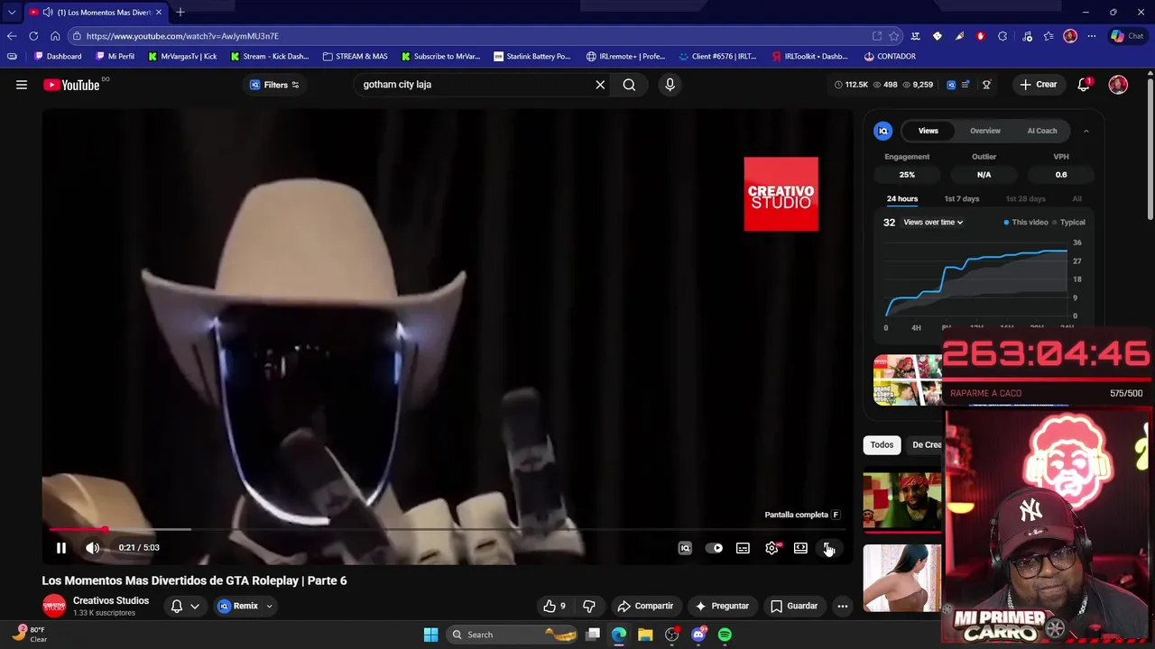The image size is (1155, 649).
Task: Share the video via Compartir
Action: (645, 606)
